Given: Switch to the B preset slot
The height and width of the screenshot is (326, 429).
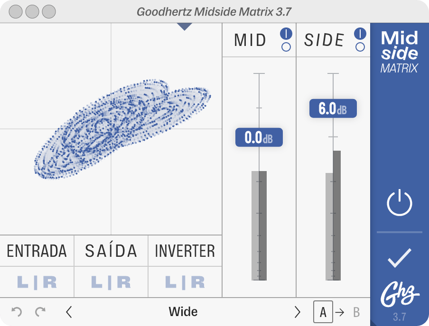Looking at the screenshot, I should (356, 312).
